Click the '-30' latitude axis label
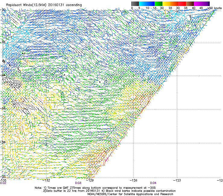The image size is (223, 196). [3, 177]
